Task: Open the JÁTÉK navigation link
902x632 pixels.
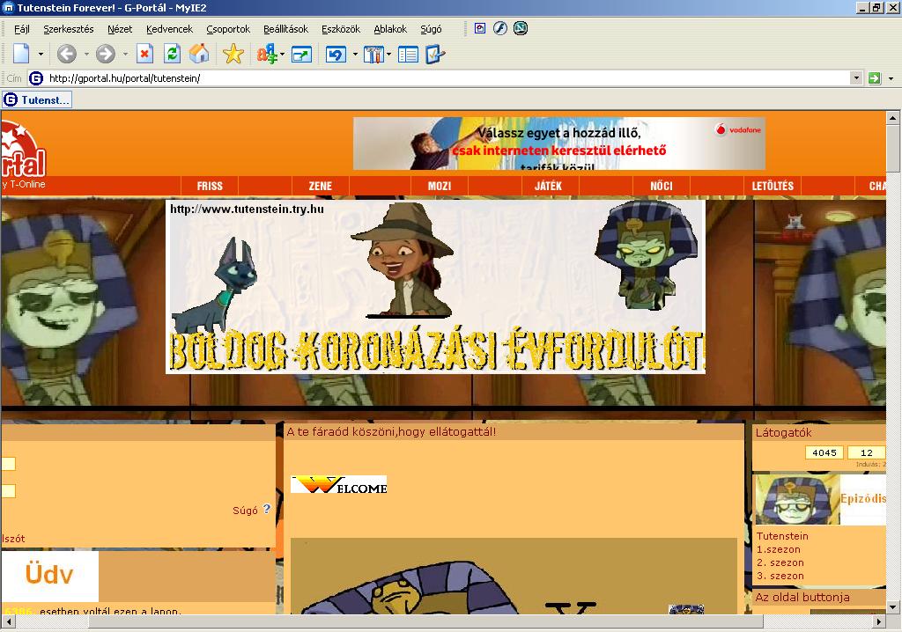Action: coord(548,186)
